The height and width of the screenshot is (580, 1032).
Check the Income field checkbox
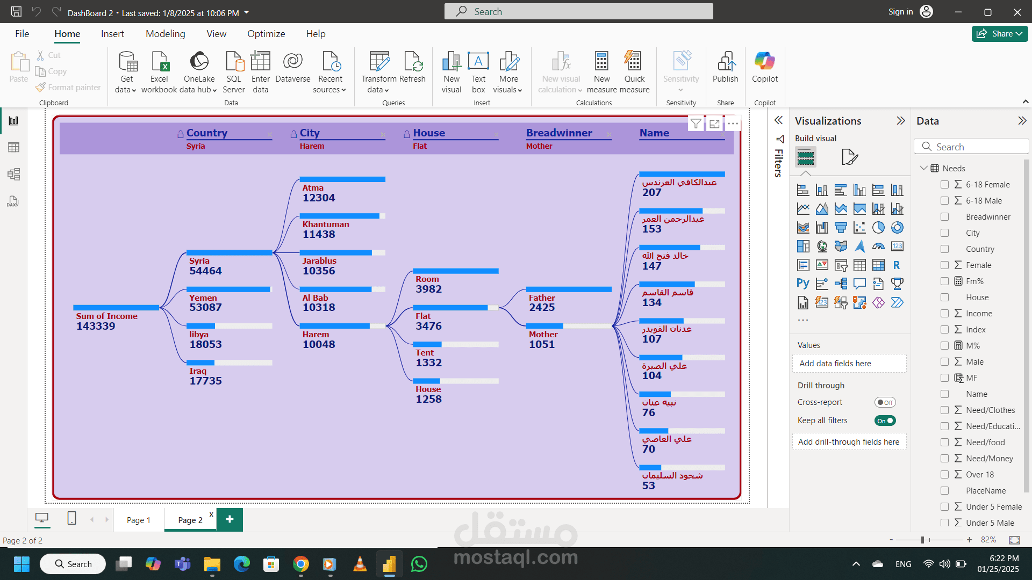click(x=944, y=314)
